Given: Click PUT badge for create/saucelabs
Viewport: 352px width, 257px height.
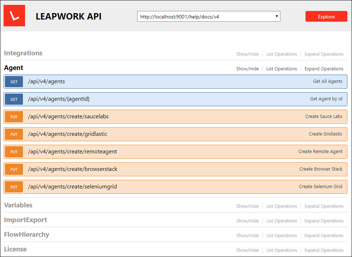Looking at the screenshot, I should point(14,117).
